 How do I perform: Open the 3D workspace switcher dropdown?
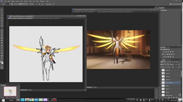pyautogui.click(x=175, y=4)
